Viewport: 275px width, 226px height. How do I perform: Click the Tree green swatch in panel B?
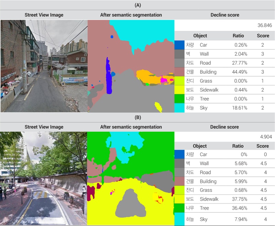coord(179,208)
